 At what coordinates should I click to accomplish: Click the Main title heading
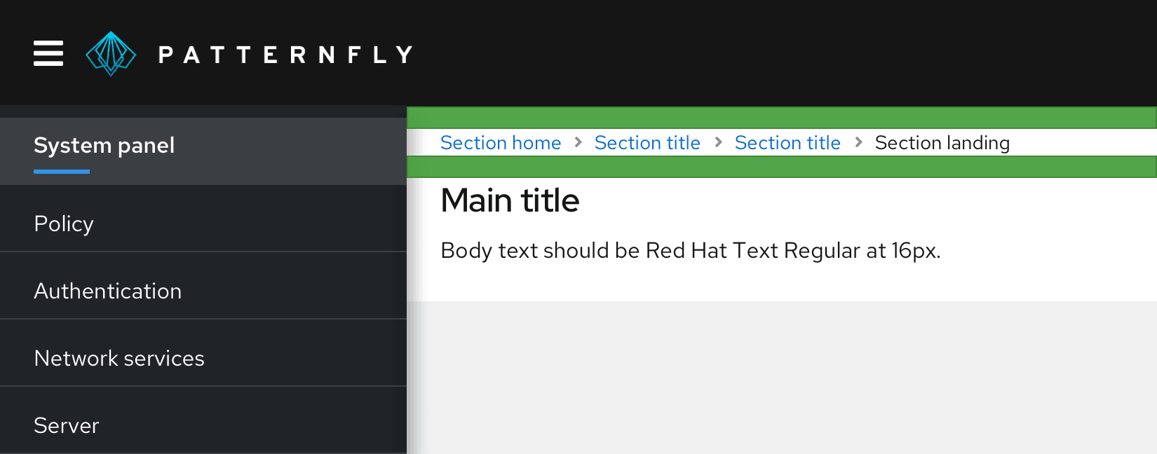510,200
